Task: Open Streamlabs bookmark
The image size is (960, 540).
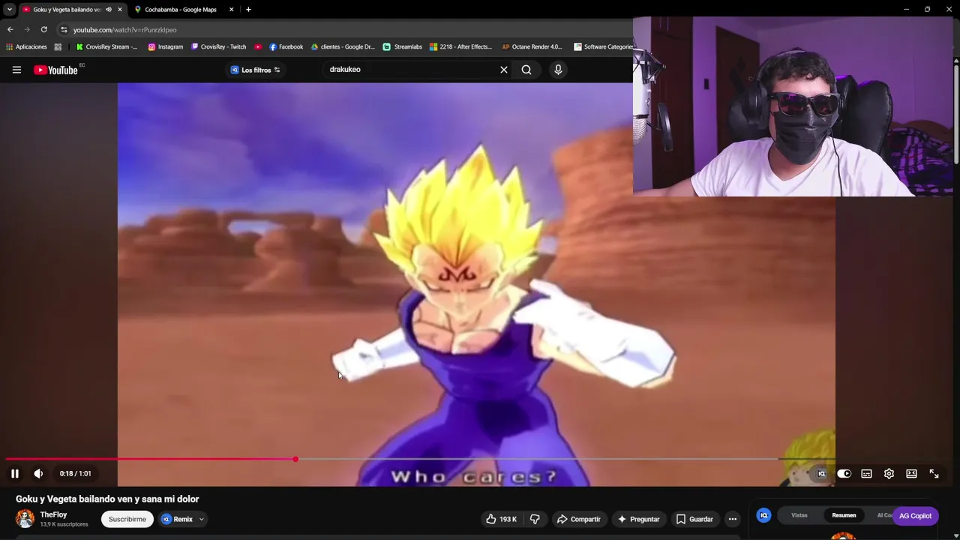Action: pyautogui.click(x=402, y=46)
